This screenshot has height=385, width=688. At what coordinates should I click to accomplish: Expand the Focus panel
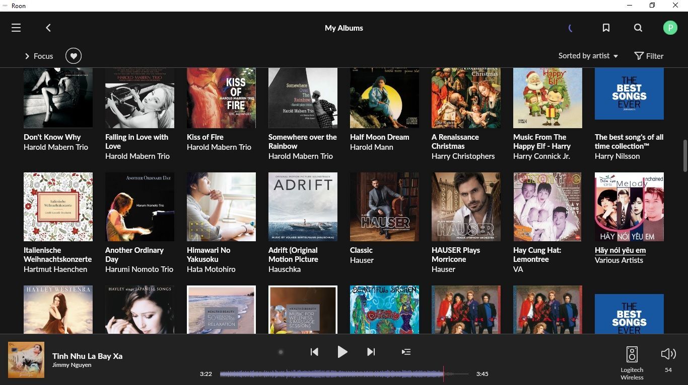coord(39,56)
